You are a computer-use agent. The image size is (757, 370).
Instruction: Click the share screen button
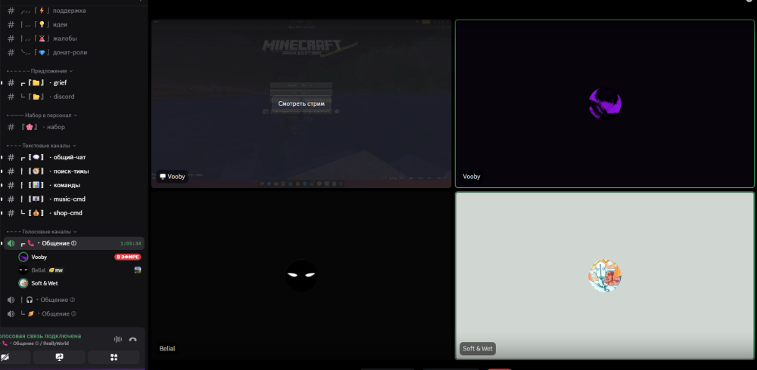(x=59, y=357)
